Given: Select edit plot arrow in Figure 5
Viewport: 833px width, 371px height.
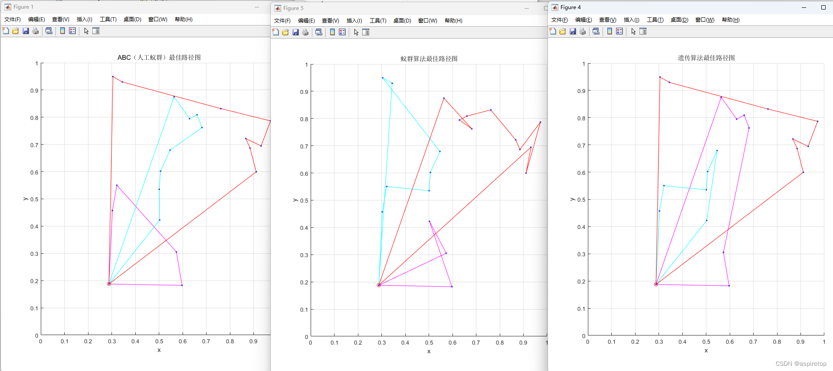Looking at the screenshot, I should [x=356, y=32].
